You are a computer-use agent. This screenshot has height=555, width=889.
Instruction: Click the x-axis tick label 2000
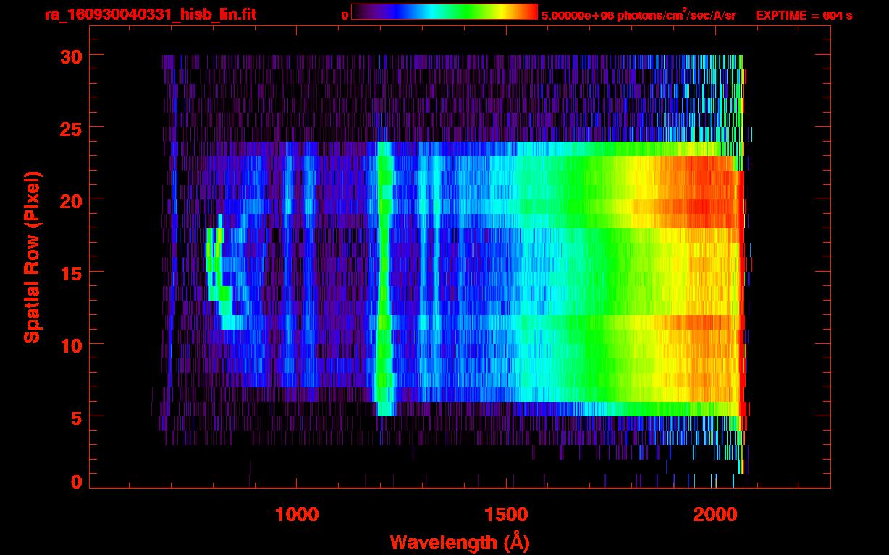point(715,515)
